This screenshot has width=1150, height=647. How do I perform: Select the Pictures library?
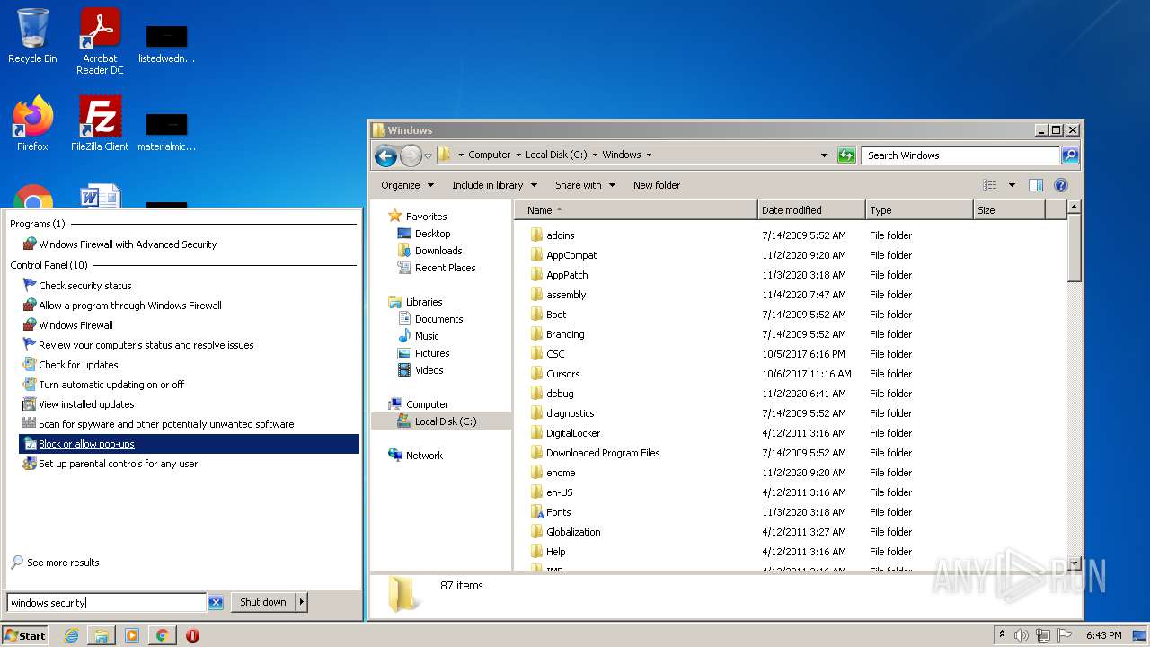pos(431,353)
